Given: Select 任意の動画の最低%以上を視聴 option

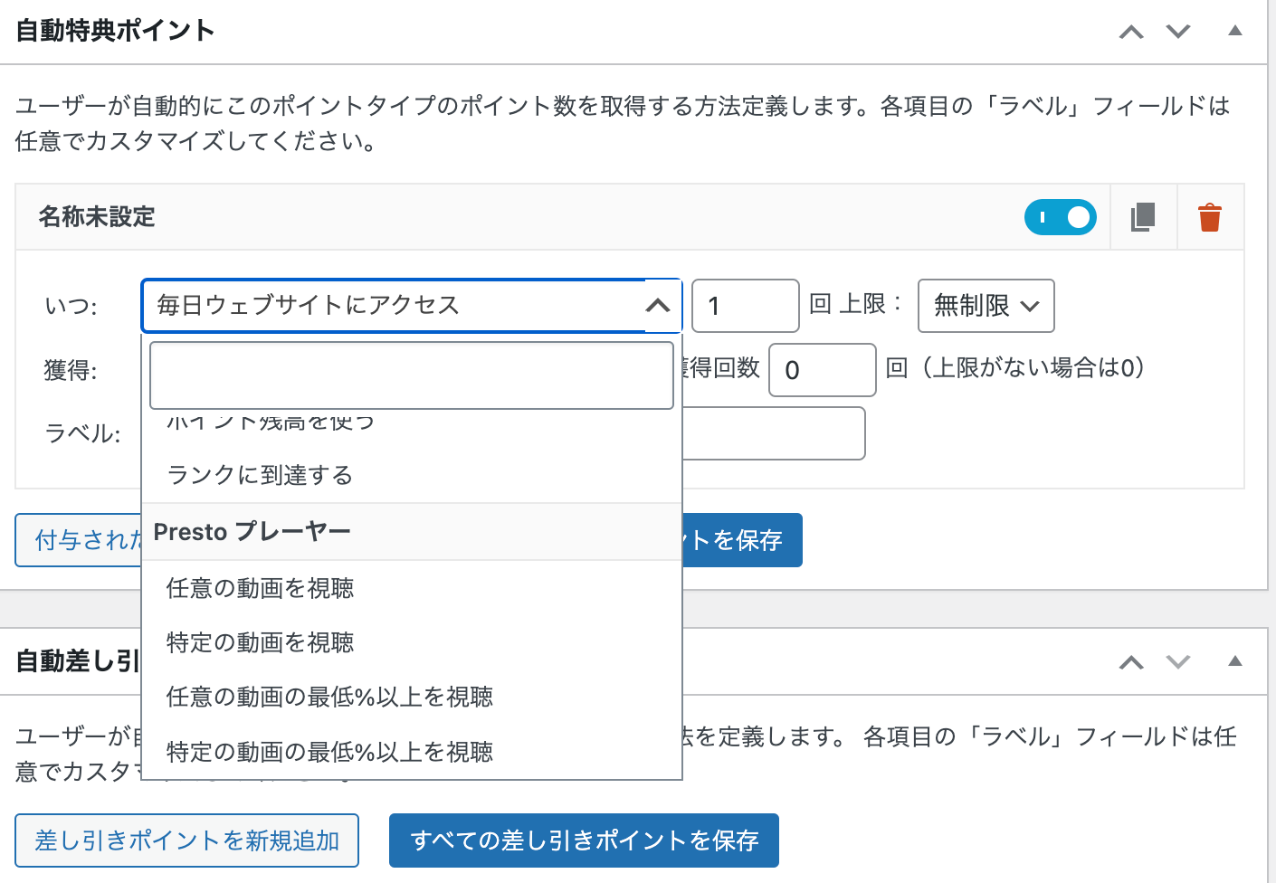Looking at the screenshot, I should 412,697.
